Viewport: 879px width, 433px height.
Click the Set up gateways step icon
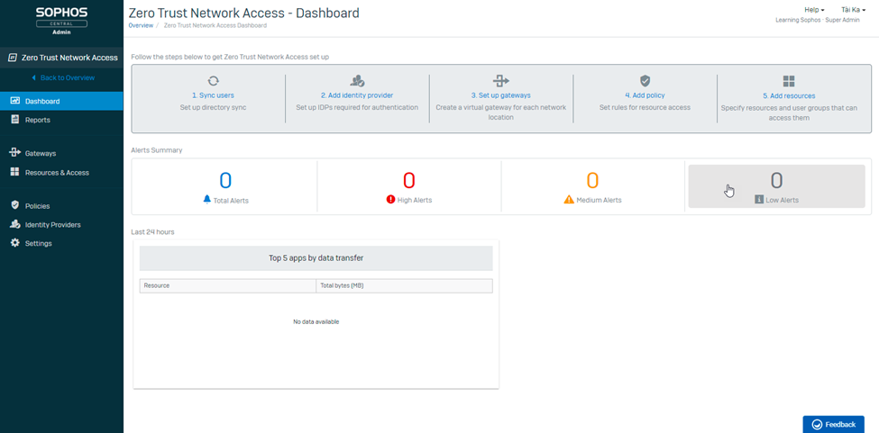tap(500, 80)
